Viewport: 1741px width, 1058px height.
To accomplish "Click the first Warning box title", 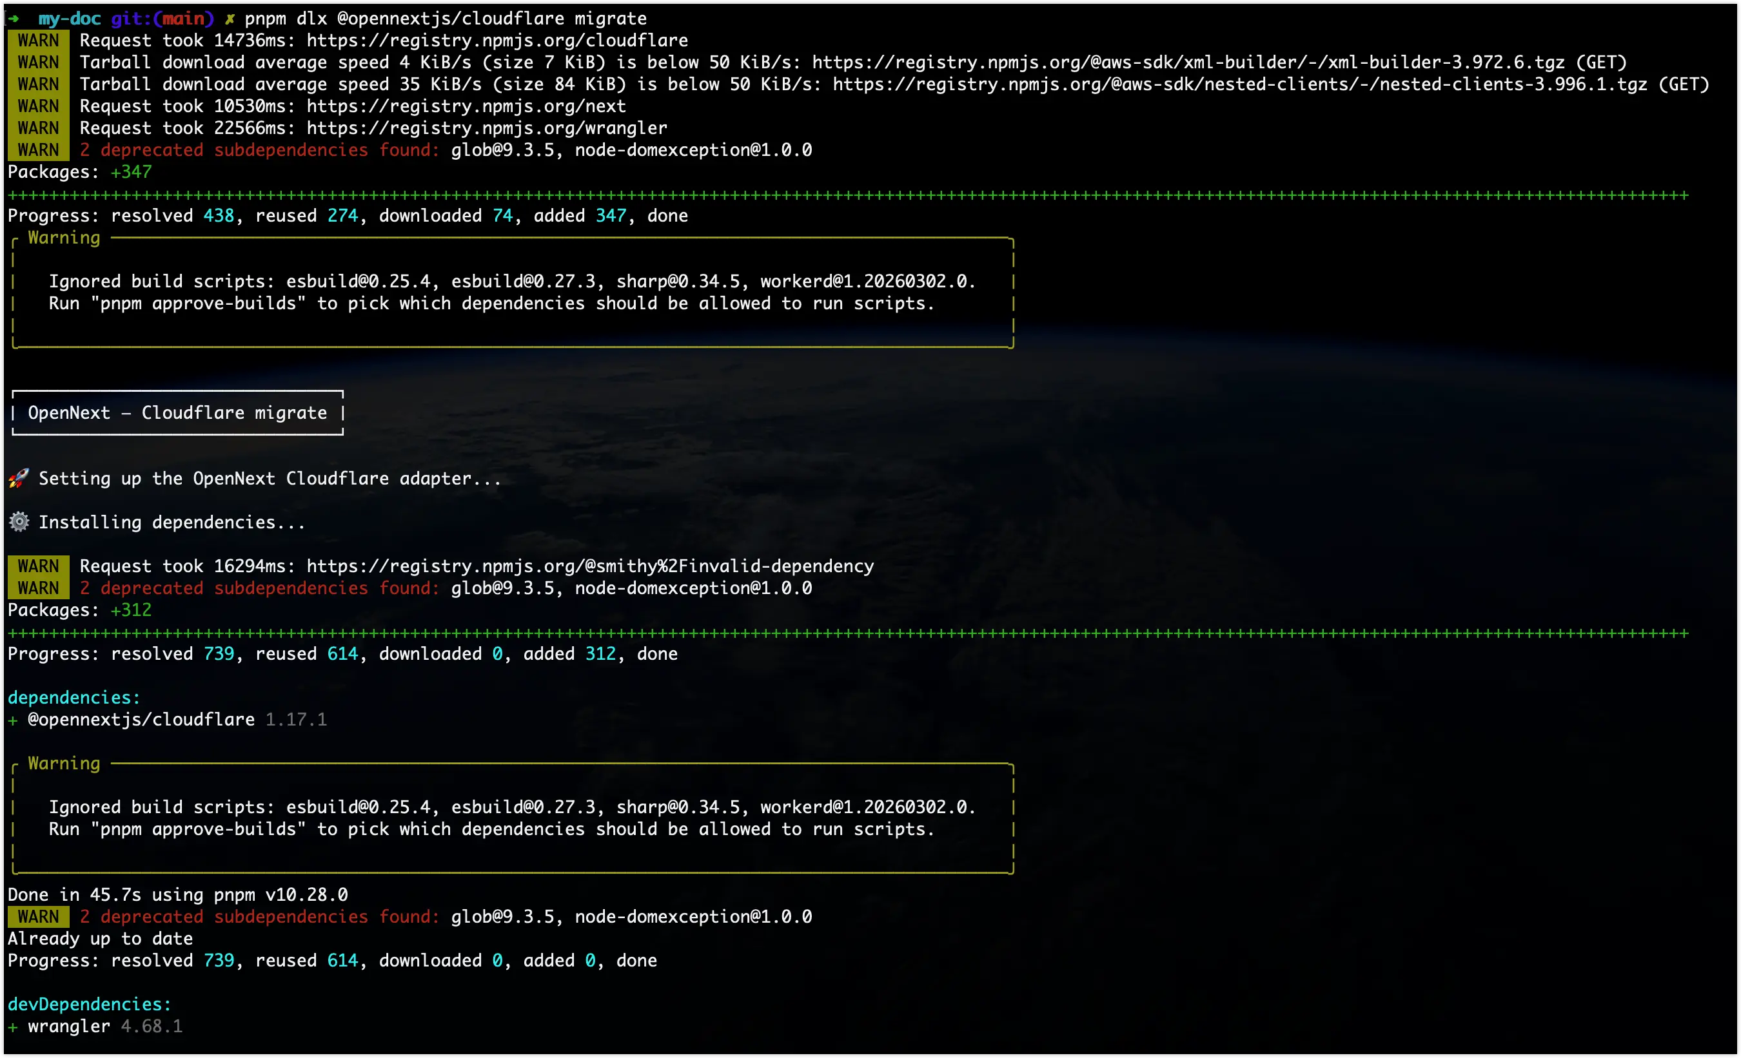I will (x=64, y=238).
